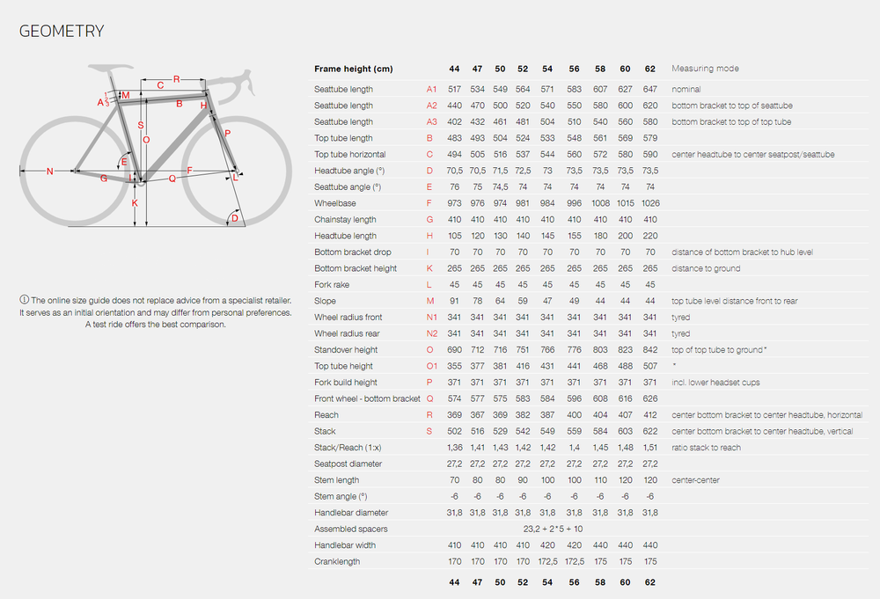The width and height of the screenshot is (880, 599).
Task: Click the red A1 code for Seattube length
Action: click(431, 89)
